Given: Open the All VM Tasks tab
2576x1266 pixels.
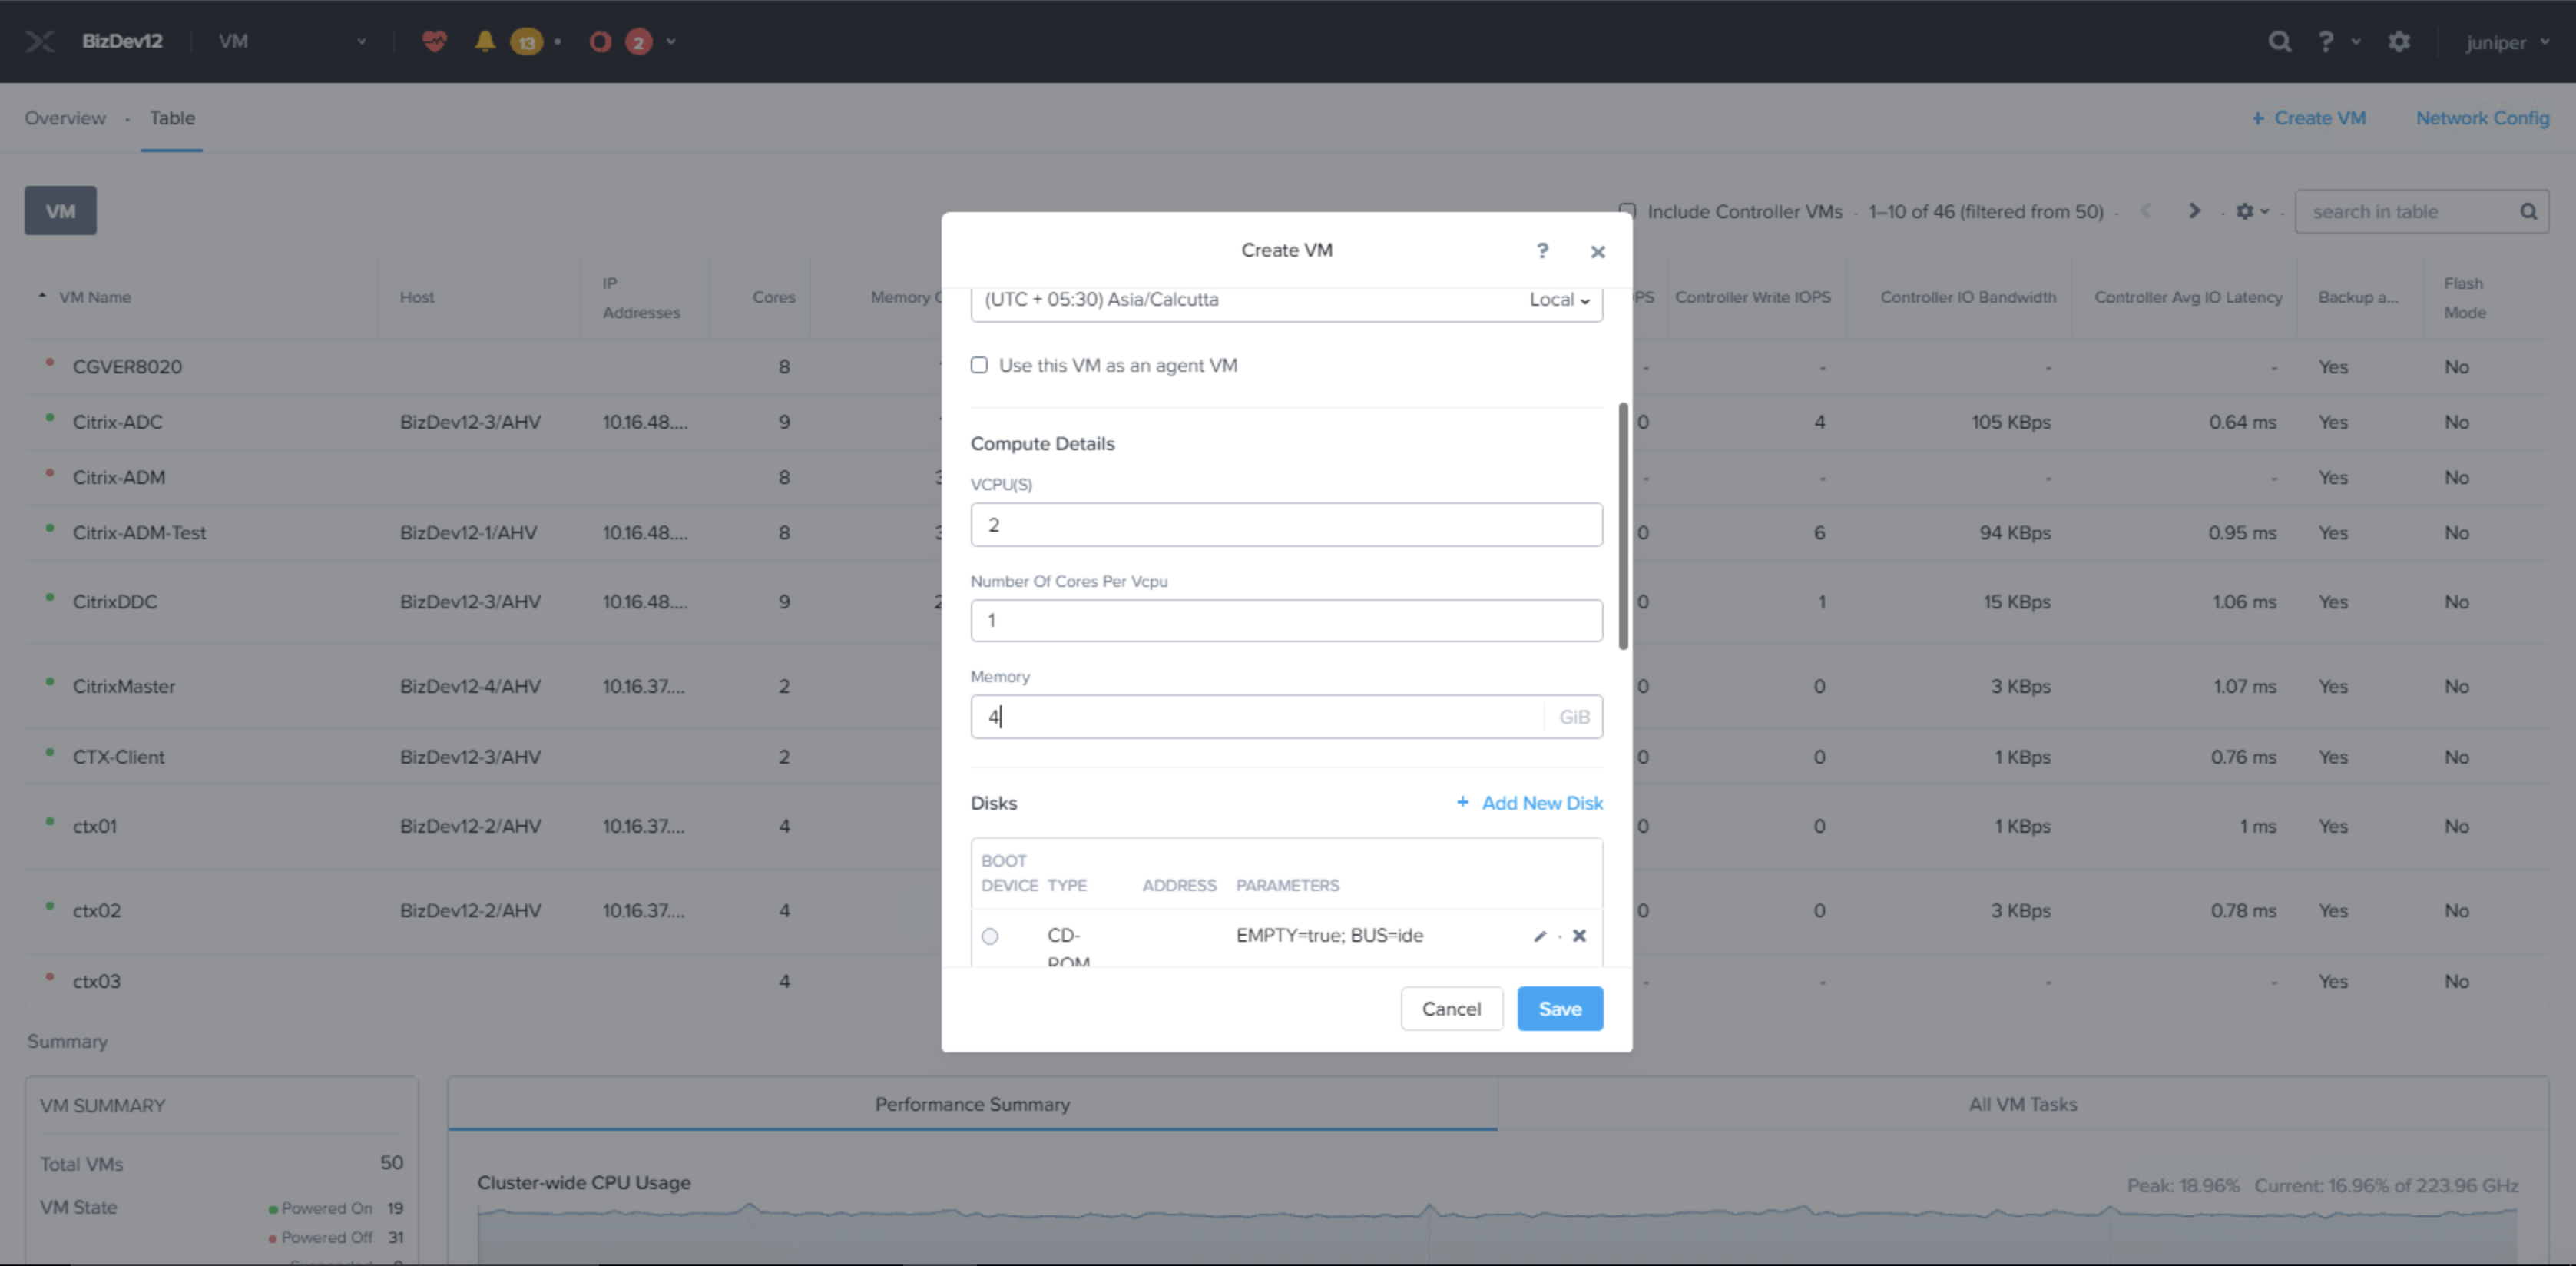Looking at the screenshot, I should coord(2022,1104).
